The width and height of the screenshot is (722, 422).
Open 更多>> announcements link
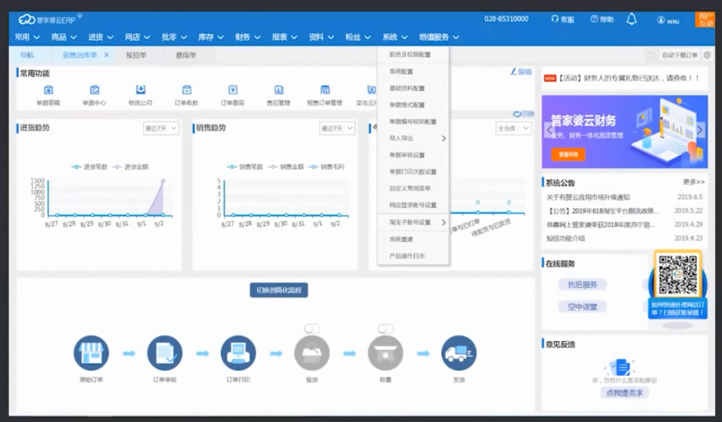pyautogui.click(x=694, y=182)
